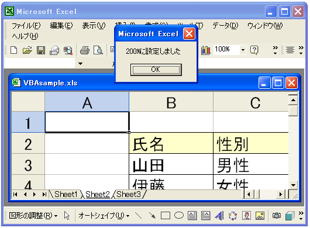Click the Name Box input field
The image size is (310, 228).
pyautogui.click(x=40, y=63)
